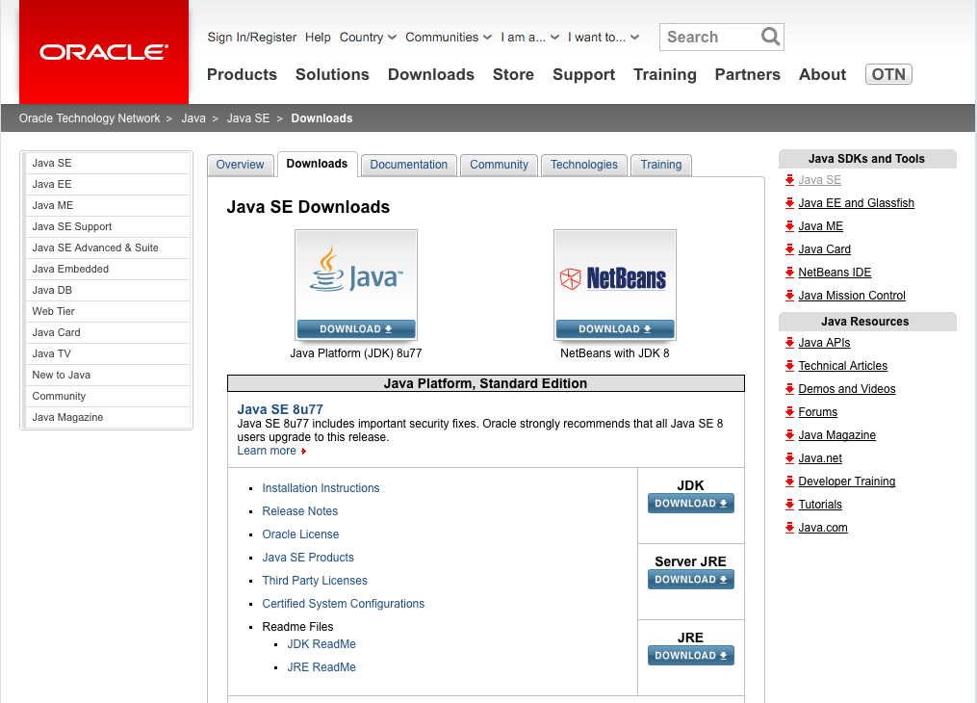Switch to the Training tab

[x=661, y=165]
